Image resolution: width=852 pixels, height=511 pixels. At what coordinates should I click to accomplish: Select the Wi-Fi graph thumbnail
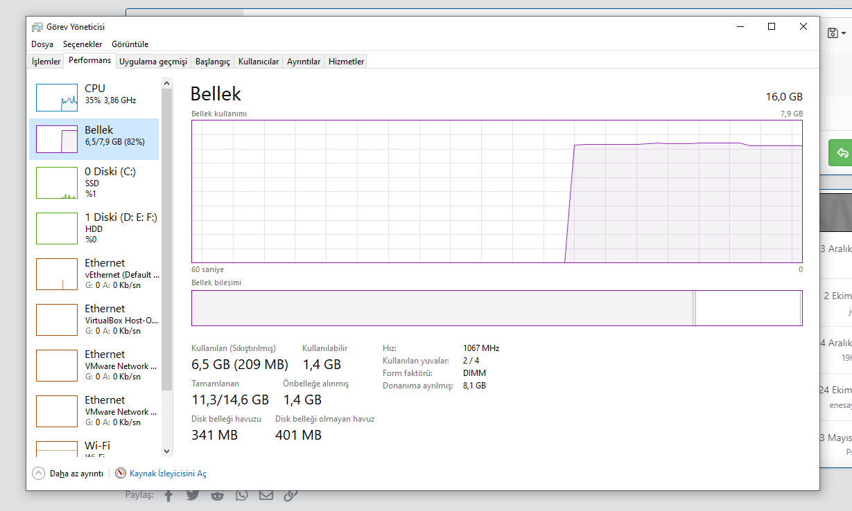[x=57, y=449]
